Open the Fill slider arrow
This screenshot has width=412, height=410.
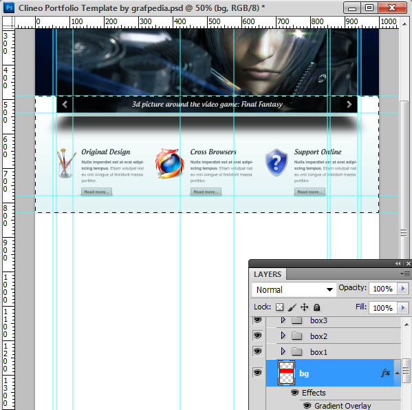point(403,307)
